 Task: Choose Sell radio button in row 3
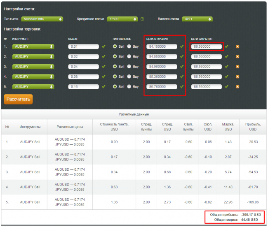[115, 67]
